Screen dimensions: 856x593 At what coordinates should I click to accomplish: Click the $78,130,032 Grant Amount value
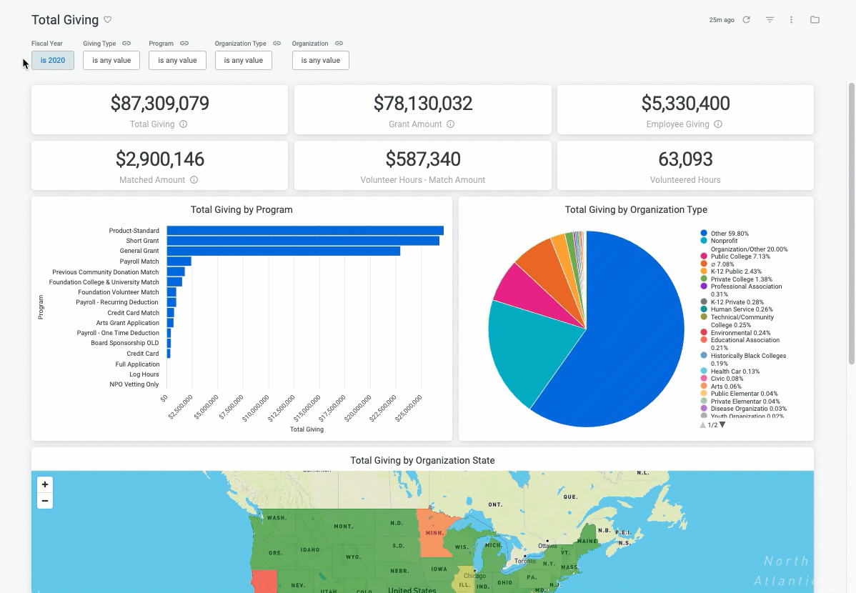click(422, 103)
